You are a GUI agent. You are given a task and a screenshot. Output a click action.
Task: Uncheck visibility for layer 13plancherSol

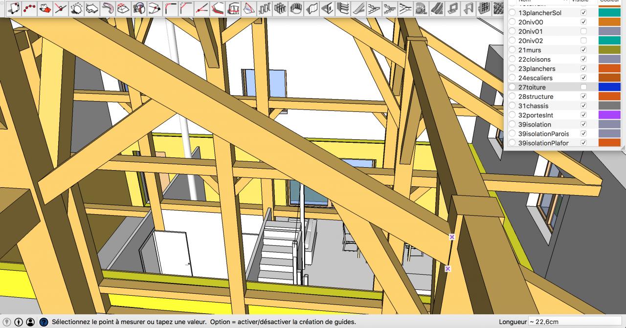tap(583, 13)
